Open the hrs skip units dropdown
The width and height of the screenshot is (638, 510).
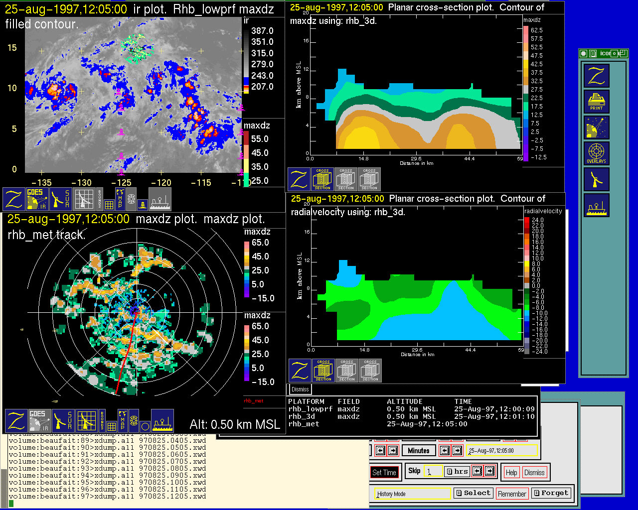[457, 471]
